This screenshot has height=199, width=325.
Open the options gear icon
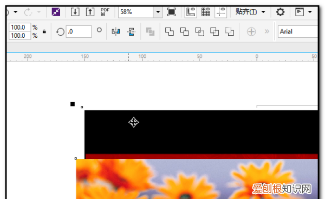[280, 12]
